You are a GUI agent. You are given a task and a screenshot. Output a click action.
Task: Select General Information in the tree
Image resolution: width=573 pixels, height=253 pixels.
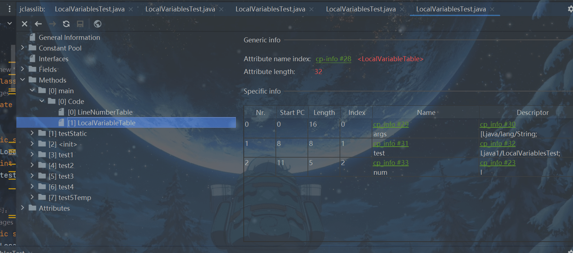(69, 37)
